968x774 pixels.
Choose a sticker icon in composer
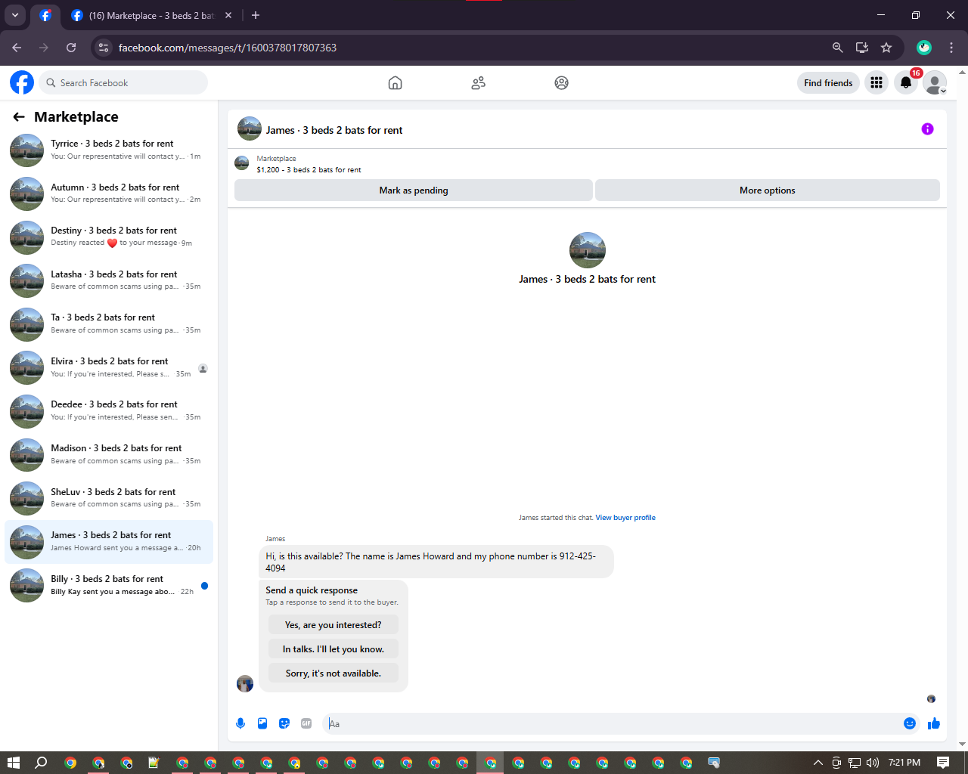[284, 723]
